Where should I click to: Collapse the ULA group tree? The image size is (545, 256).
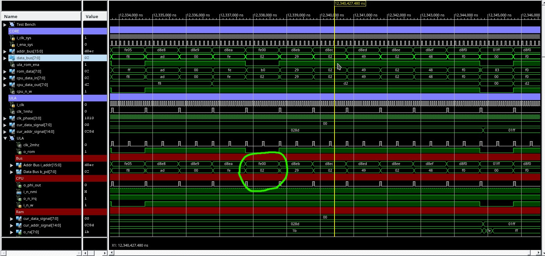click(5, 138)
